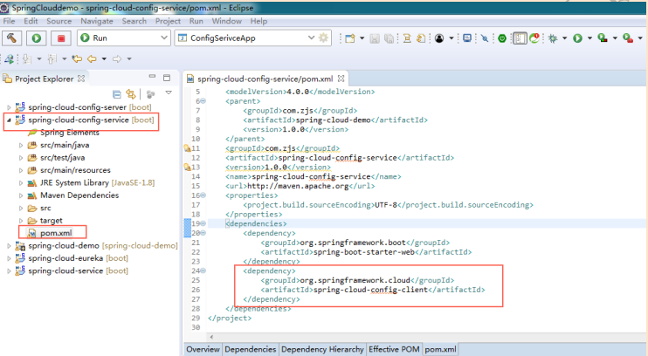Expand the src/main/resources folder
Screen dimensions: 648x356
pyautogui.click(x=21, y=170)
